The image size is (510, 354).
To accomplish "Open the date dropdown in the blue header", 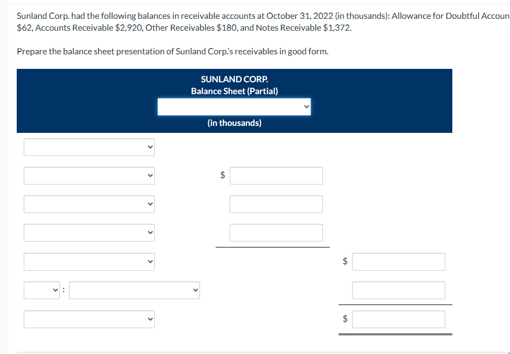I will (234, 107).
